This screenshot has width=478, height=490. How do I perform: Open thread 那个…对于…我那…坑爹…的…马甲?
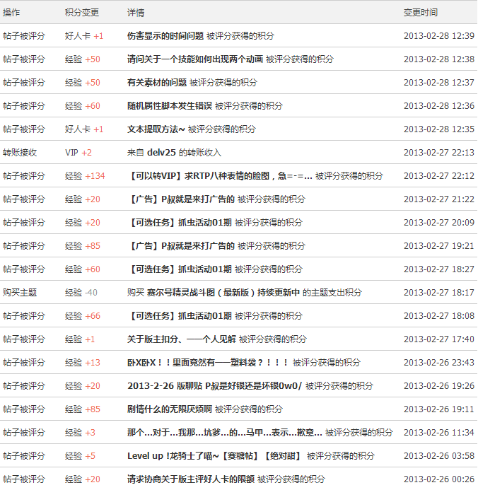(225, 433)
